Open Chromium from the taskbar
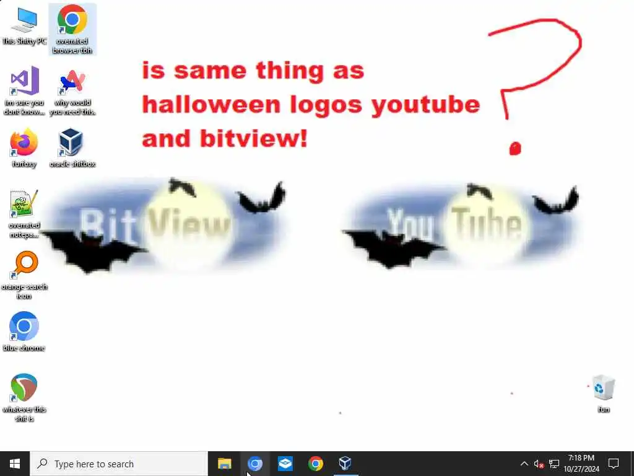634x476 pixels. click(x=255, y=464)
